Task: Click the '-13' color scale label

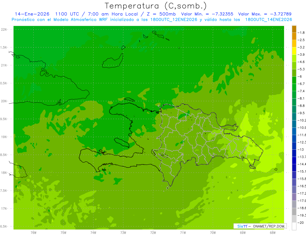Action: tap(301, 150)
